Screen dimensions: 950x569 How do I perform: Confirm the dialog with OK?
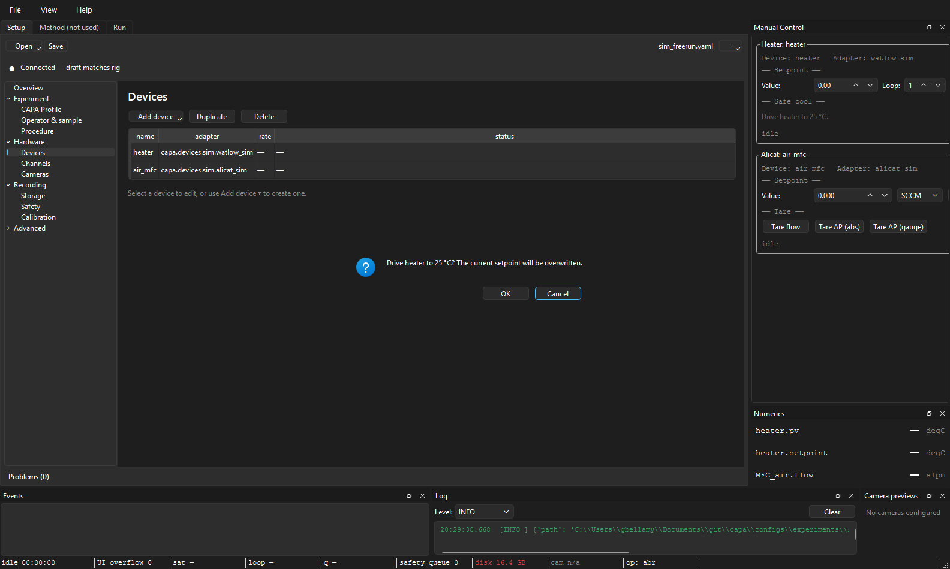coord(506,294)
